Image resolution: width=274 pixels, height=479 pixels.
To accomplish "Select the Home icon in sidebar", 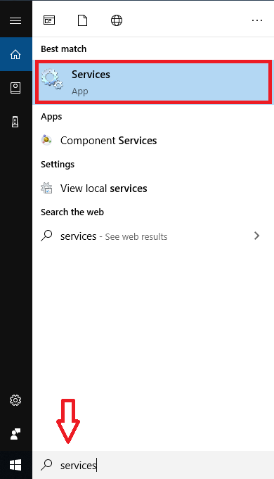I will pyautogui.click(x=15, y=54).
